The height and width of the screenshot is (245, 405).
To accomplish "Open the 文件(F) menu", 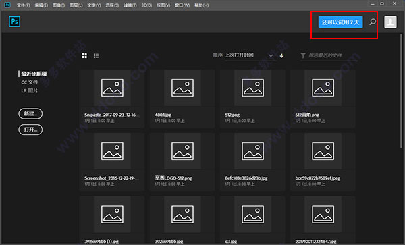I will pyautogui.click(x=23, y=5).
